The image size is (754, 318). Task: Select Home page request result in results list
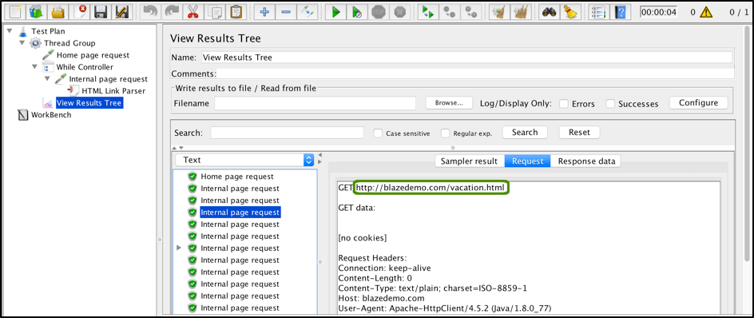coord(237,177)
